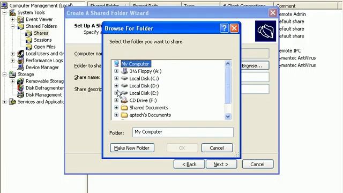Click Cancel in Browse For Folder dialog
The image size is (343, 193).
tap(217, 148)
